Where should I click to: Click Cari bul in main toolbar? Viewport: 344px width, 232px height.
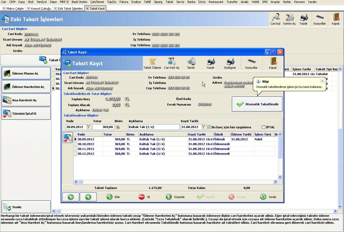point(275,19)
